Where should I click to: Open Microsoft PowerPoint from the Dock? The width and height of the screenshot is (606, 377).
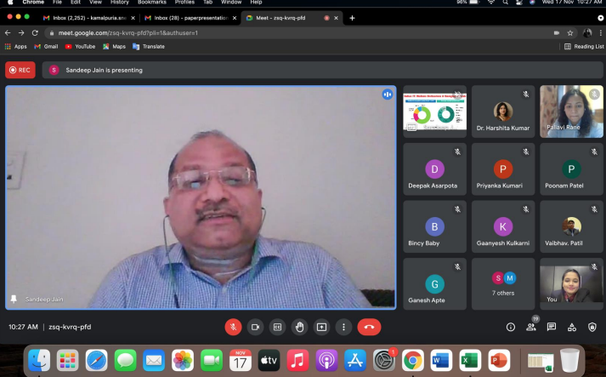(x=499, y=360)
